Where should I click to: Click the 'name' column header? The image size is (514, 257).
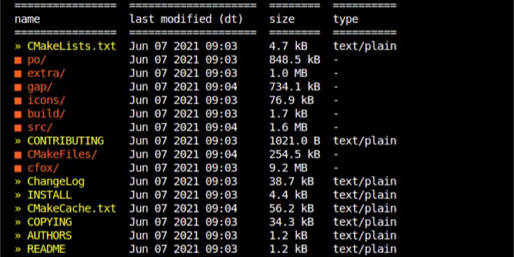[27, 19]
